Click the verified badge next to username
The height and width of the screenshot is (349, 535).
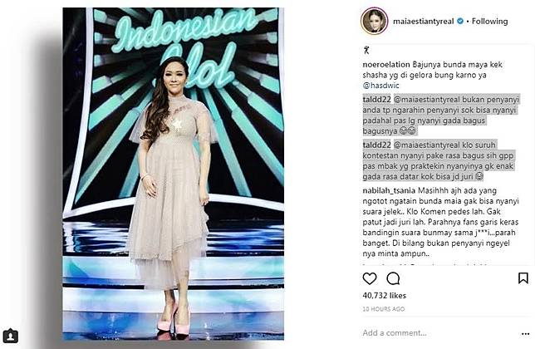click(460, 21)
